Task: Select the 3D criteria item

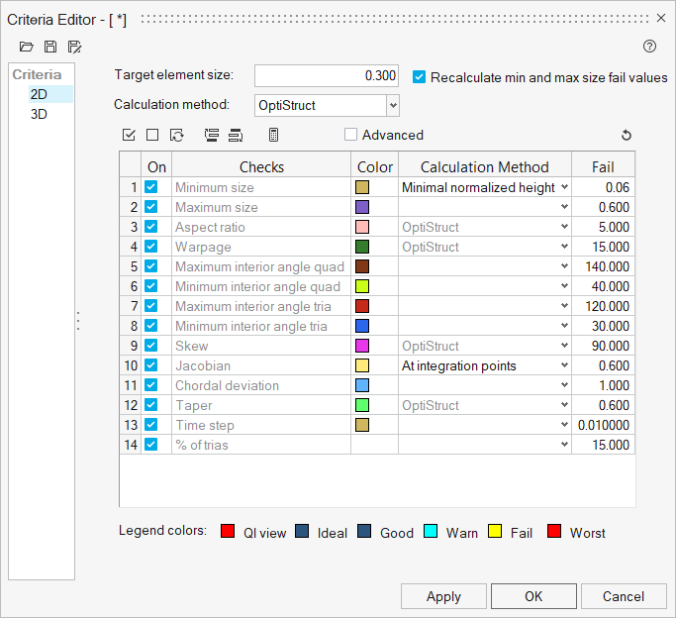Action: pos(39,114)
